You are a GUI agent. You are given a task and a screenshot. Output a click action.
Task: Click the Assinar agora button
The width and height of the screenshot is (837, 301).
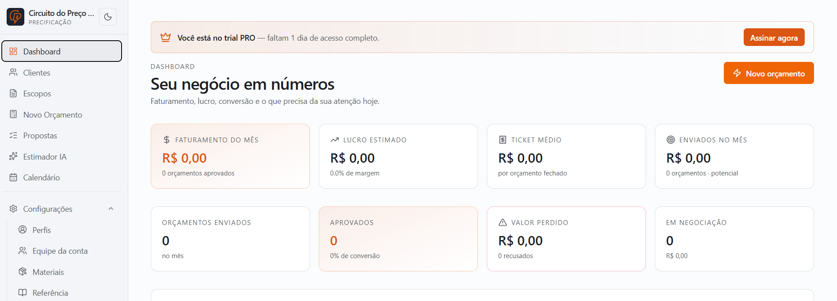[x=774, y=38]
